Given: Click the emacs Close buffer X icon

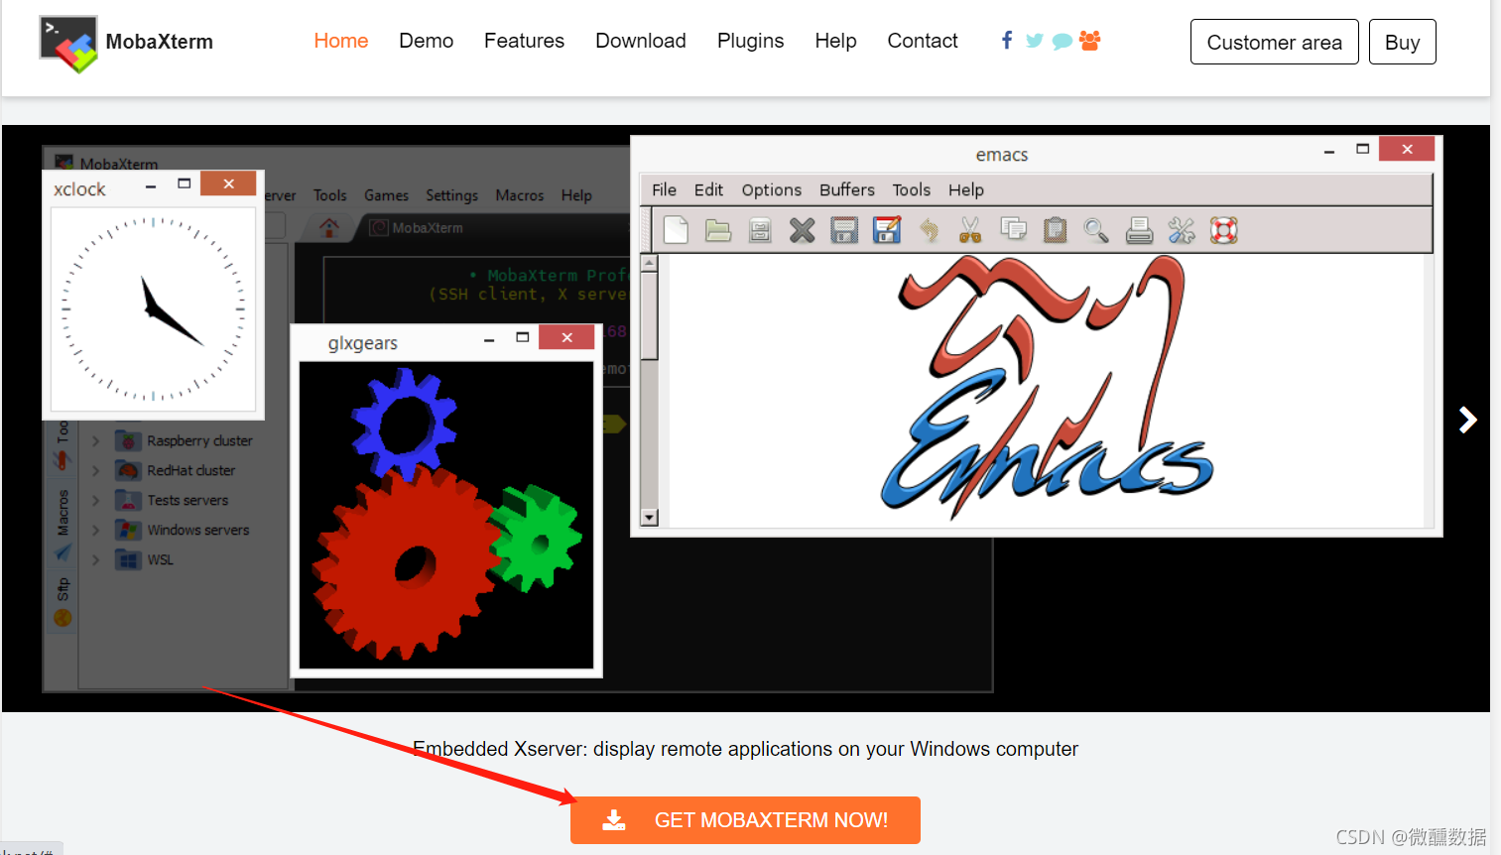Looking at the screenshot, I should 802,231.
